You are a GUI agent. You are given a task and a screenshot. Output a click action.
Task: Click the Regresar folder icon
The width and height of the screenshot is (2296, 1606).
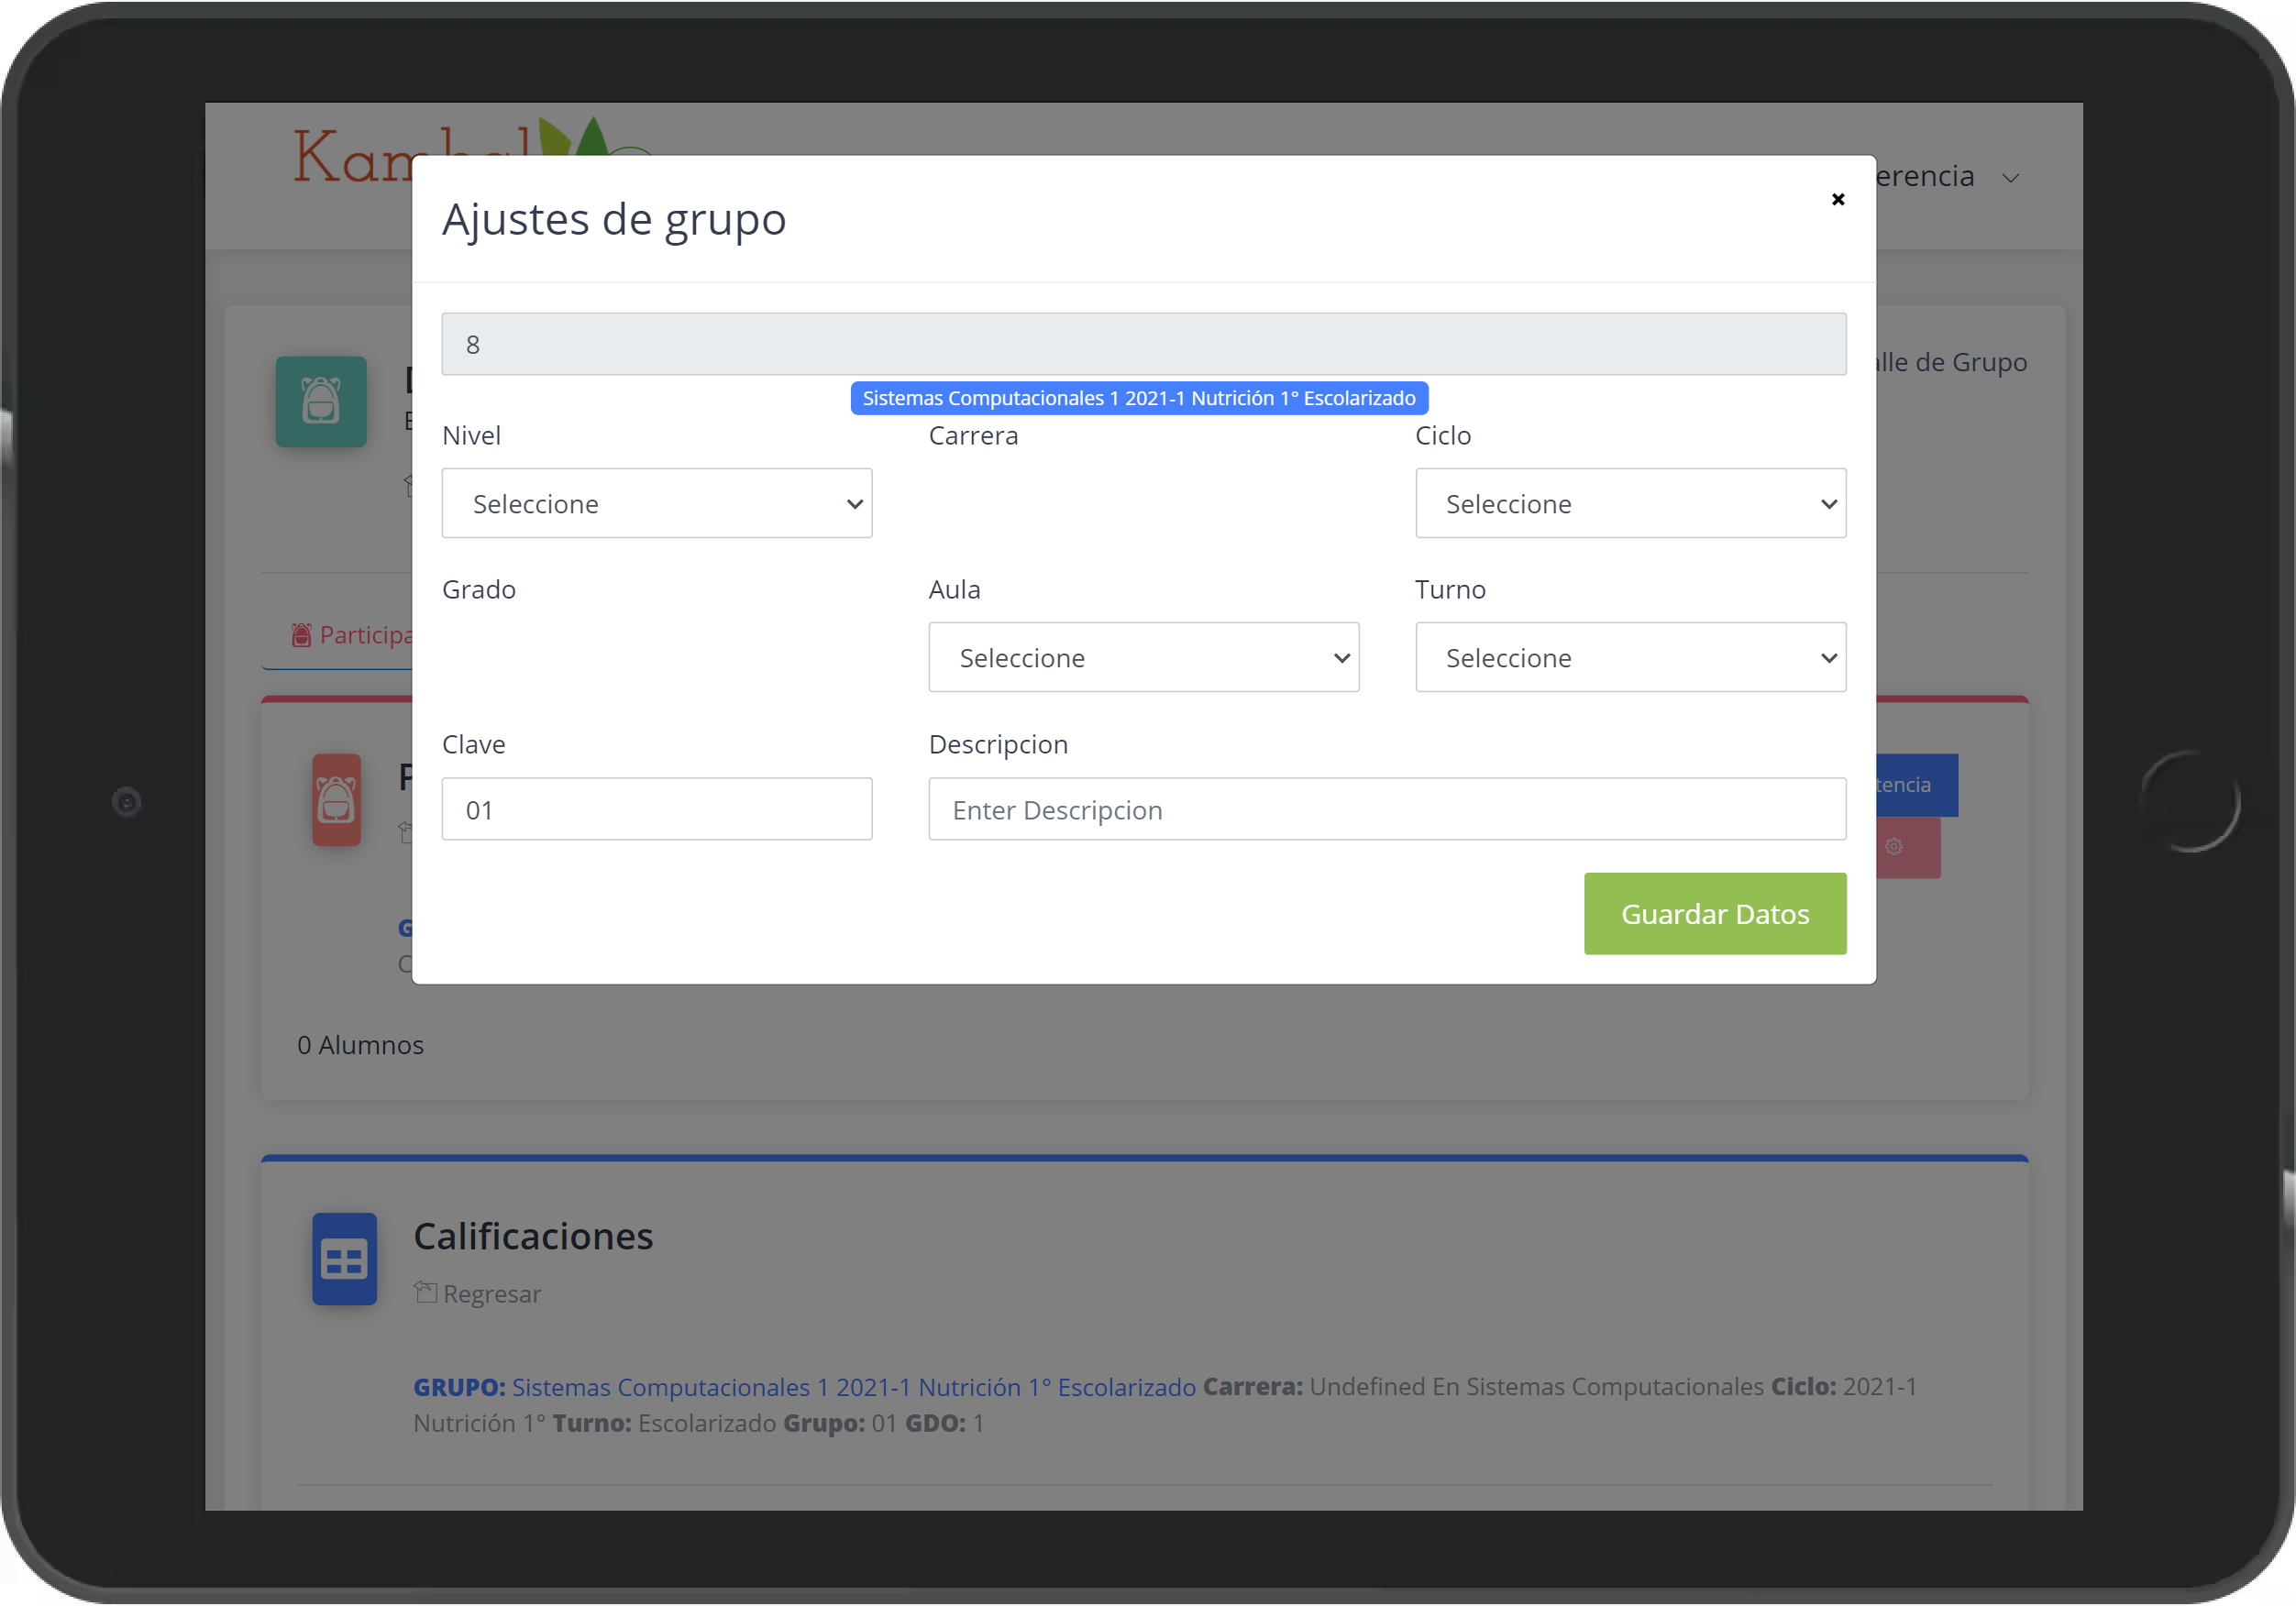click(425, 1292)
